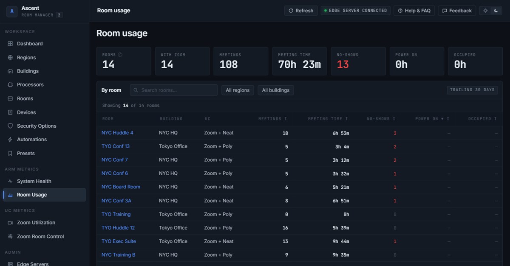Click the Meetings summary card showing 108
This screenshot has height=266, width=510.
241,61
